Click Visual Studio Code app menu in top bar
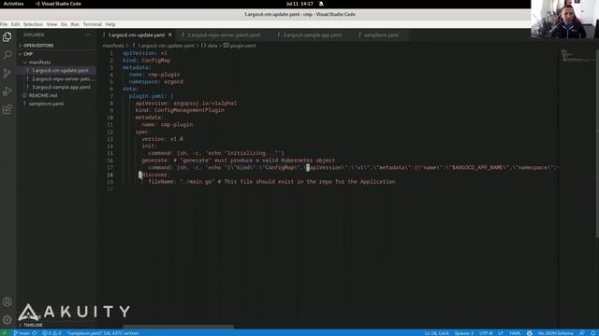This screenshot has height=336, width=599. coord(58,4)
